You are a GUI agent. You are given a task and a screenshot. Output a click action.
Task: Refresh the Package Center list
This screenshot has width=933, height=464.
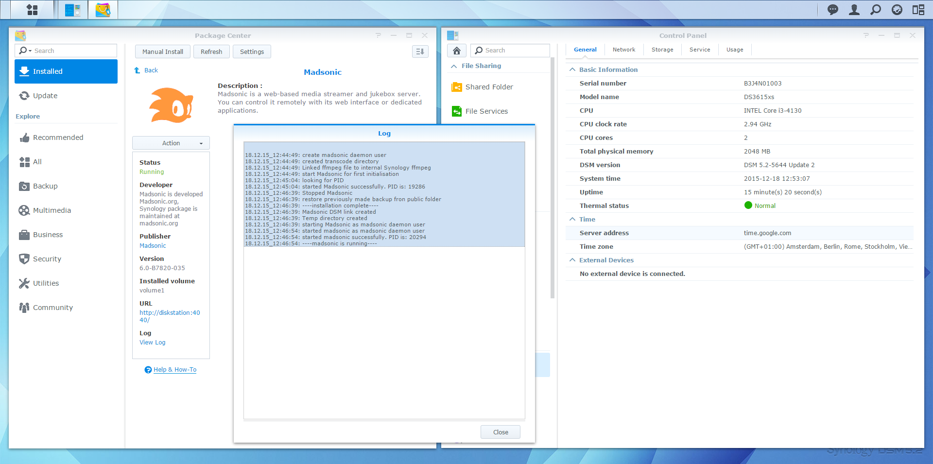(x=211, y=52)
